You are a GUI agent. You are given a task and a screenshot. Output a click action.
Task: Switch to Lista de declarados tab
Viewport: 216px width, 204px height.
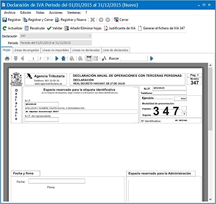[x=115, y=50]
